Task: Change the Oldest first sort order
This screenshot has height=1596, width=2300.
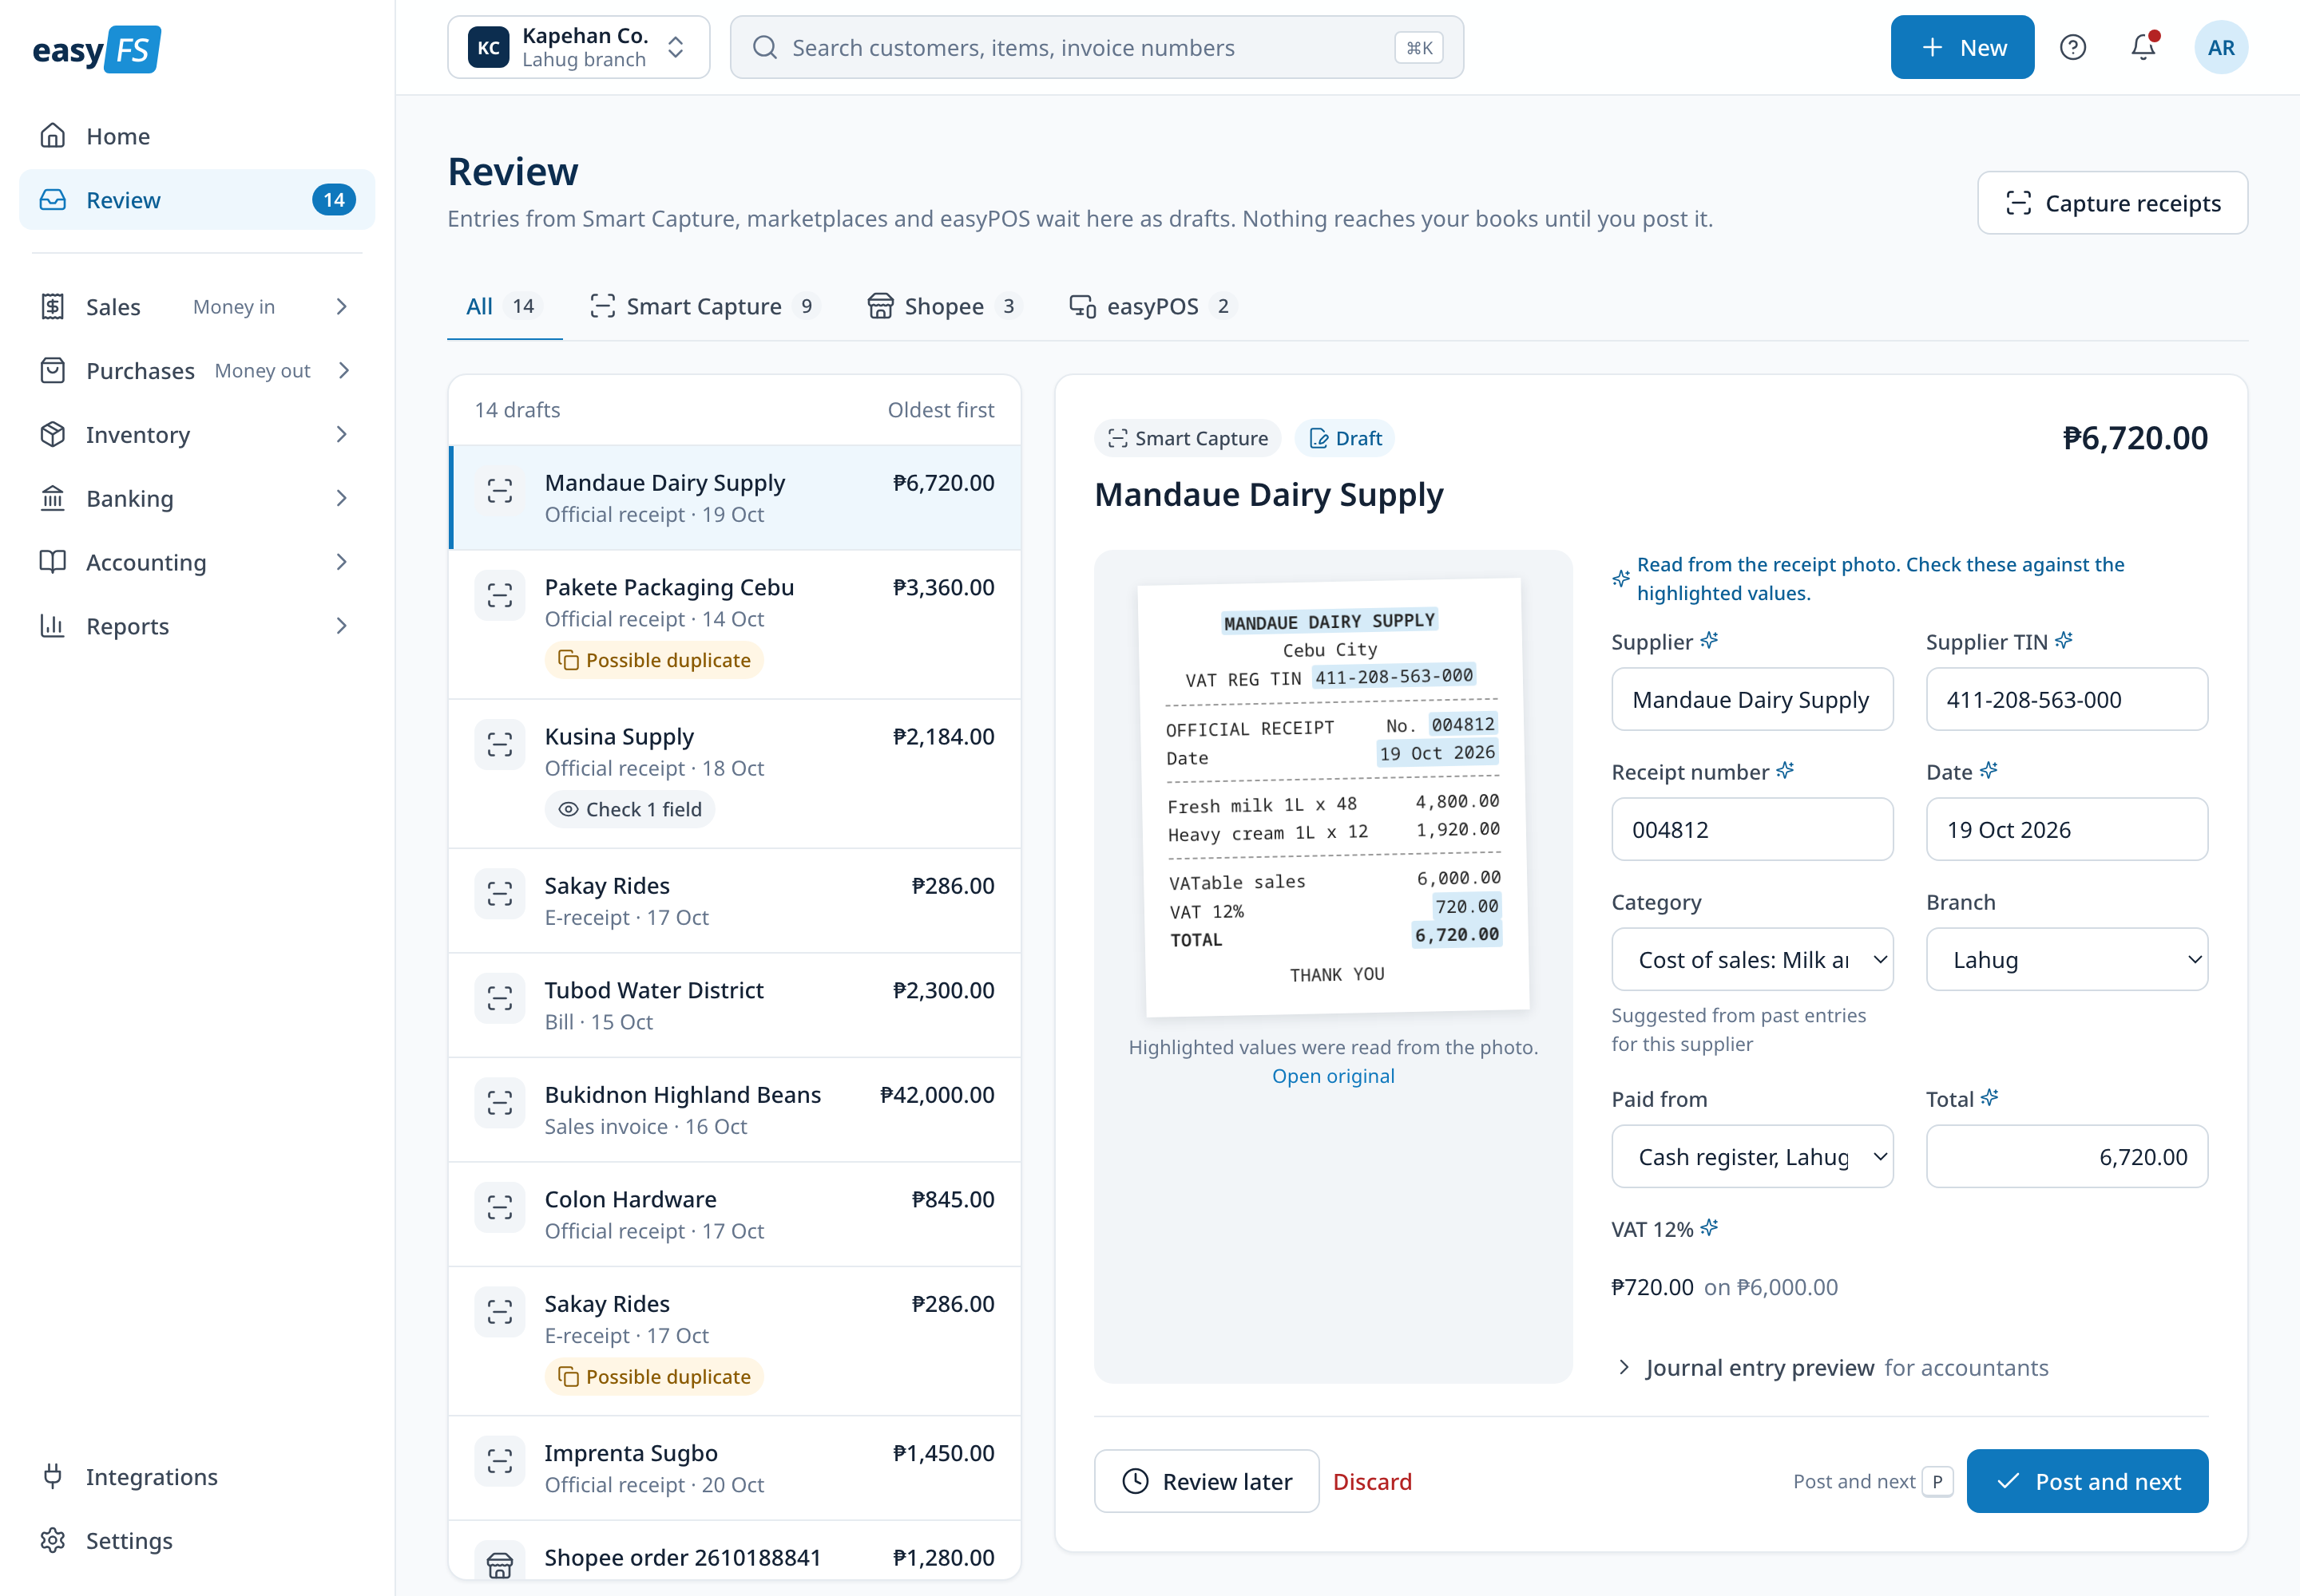Action: point(941,410)
